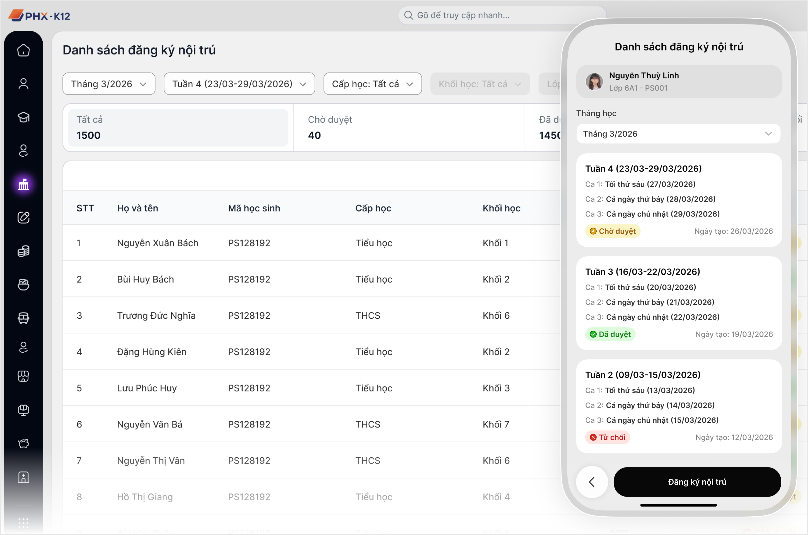Open the edit pencil sidebar icon

pyautogui.click(x=23, y=217)
